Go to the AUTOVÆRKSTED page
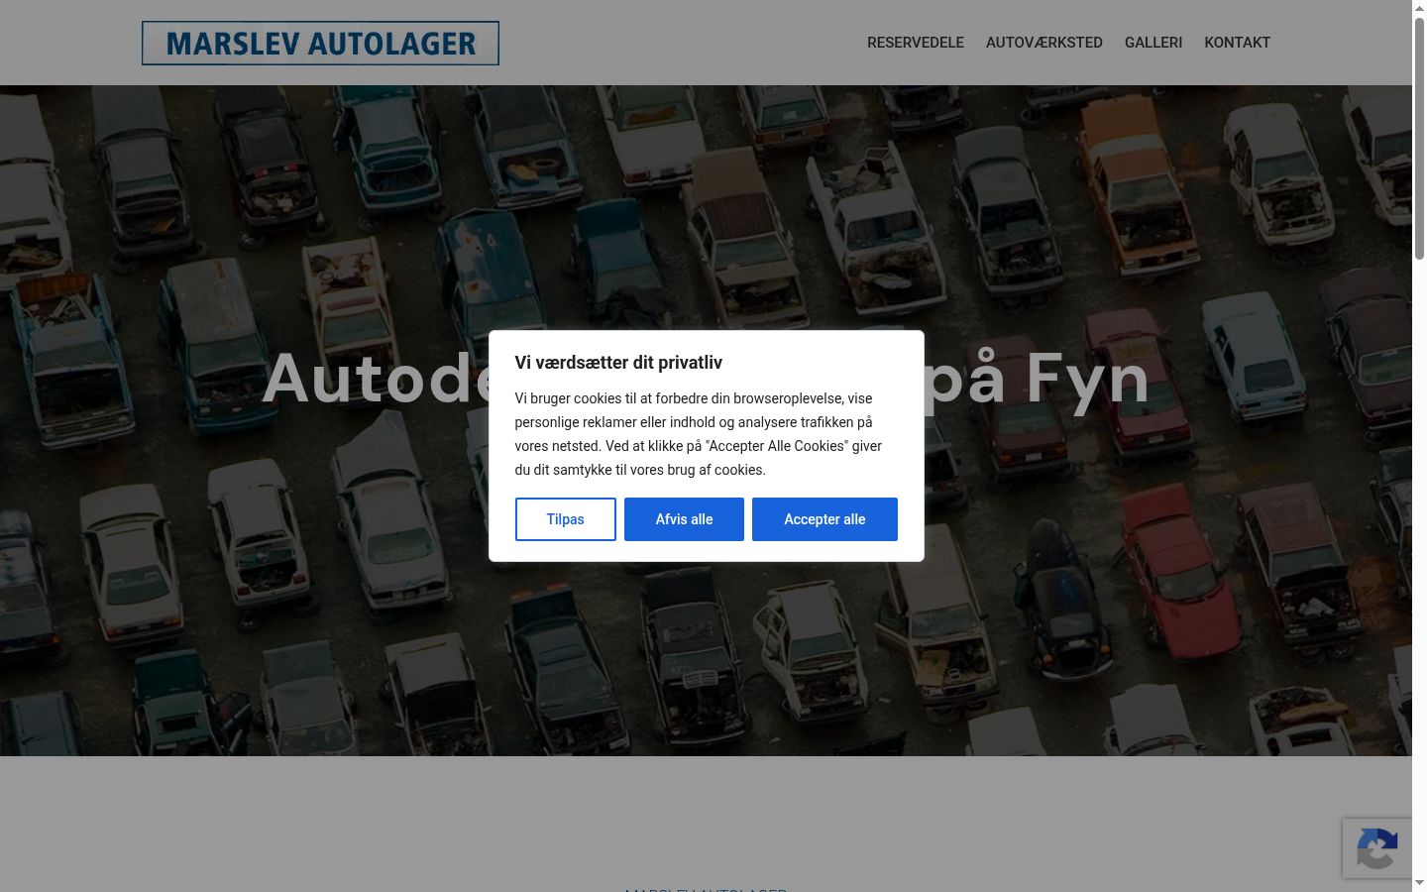This screenshot has height=892, width=1427. click(x=1044, y=43)
